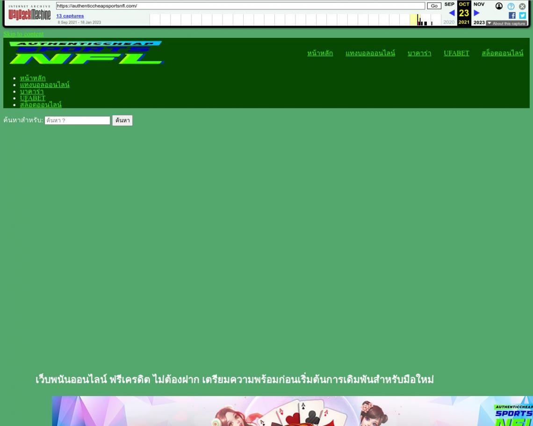Click the Wayback URL field

click(240, 6)
